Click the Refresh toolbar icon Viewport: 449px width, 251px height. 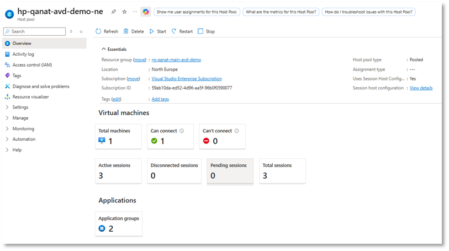point(98,31)
